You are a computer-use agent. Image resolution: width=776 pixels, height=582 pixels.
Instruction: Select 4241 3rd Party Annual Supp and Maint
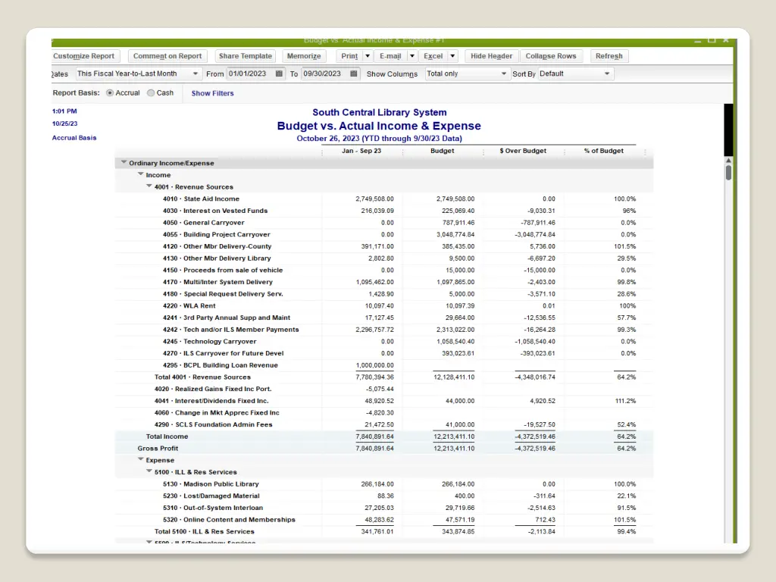(x=384, y=318)
